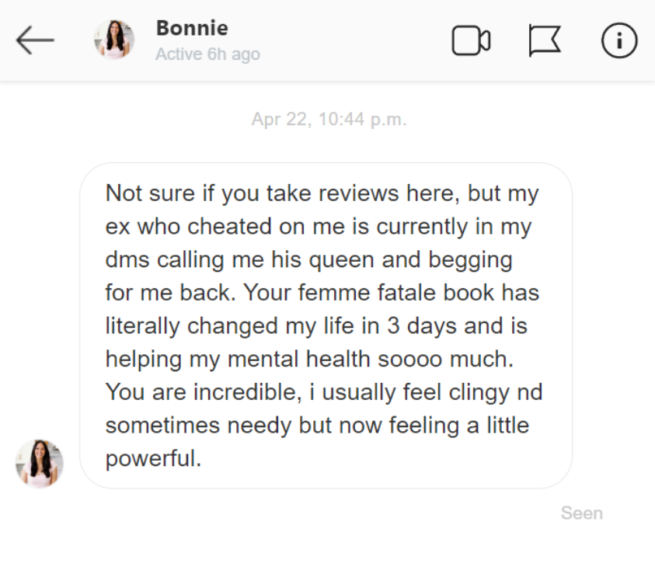Open the profile via the name Bonnie

192,28
